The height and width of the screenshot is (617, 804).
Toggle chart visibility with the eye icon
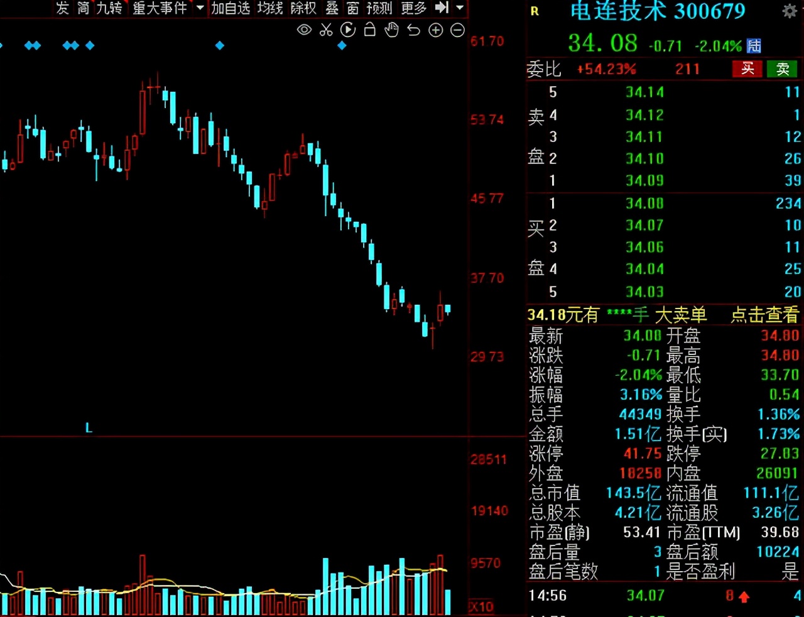pyautogui.click(x=304, y=30)
